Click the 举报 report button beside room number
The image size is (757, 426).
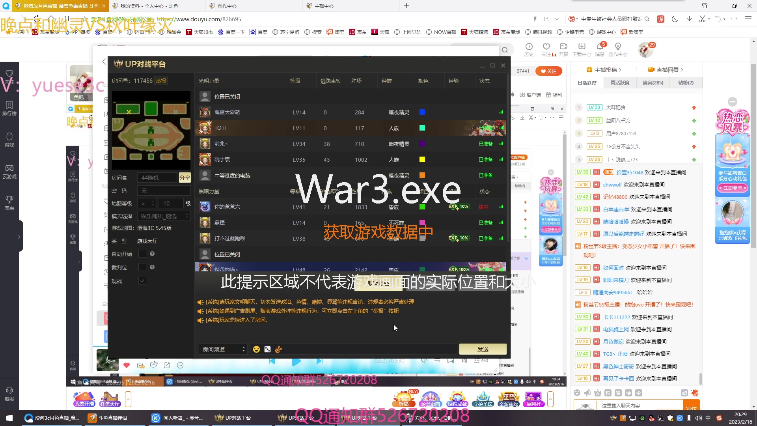(161, 80)
